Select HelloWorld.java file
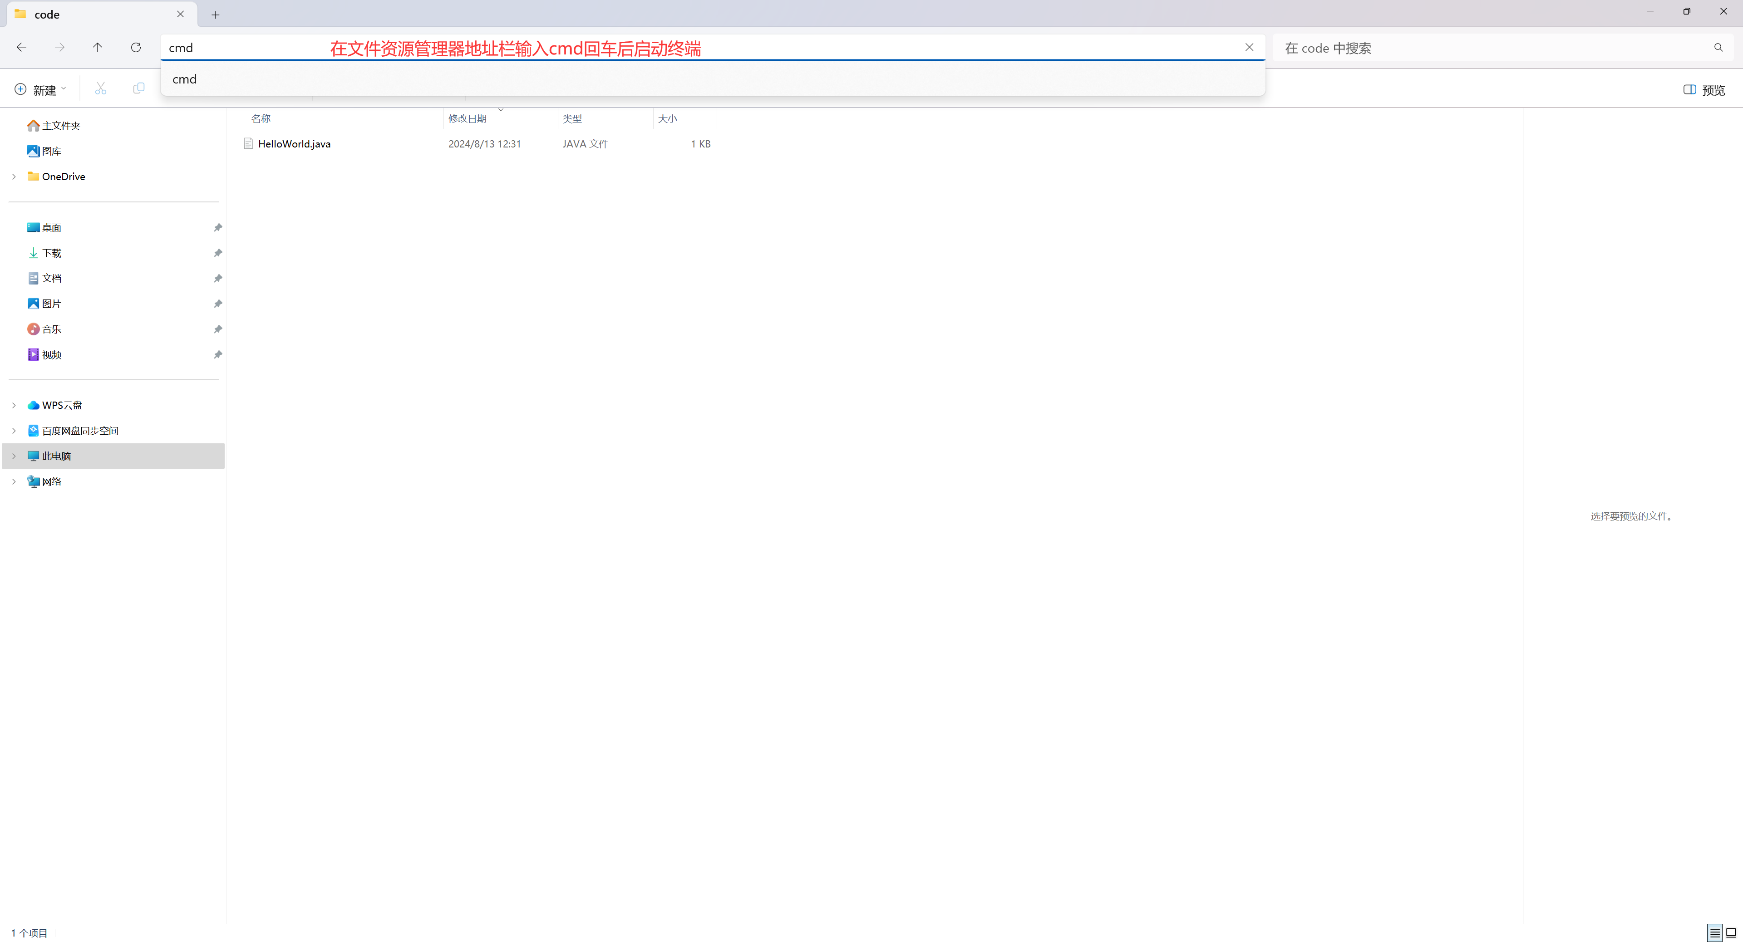 294,144
